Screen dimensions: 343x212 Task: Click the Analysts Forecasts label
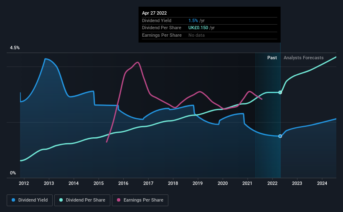click(303, 58)
